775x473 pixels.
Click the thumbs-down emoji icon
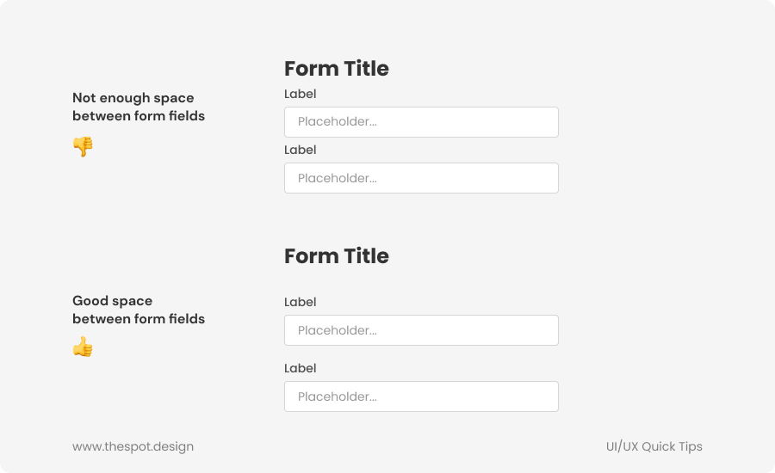(x=83, y=147)
